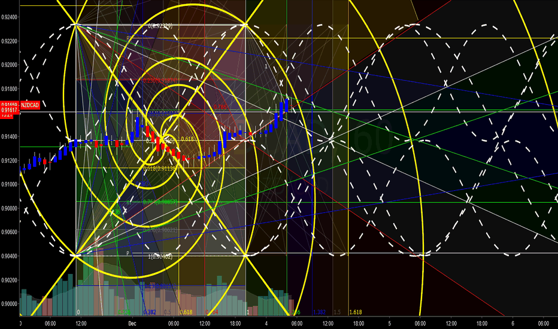Click the red 0.91617 current price tag
This screenshot has width=558, height=329.
tap(9, 110)
